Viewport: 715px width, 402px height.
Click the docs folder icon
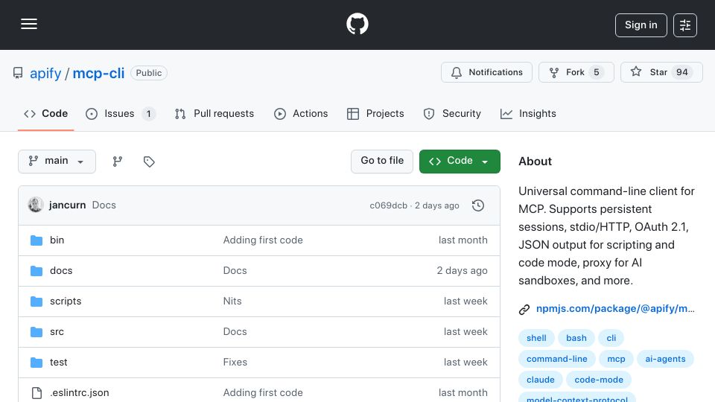point(36,271)
